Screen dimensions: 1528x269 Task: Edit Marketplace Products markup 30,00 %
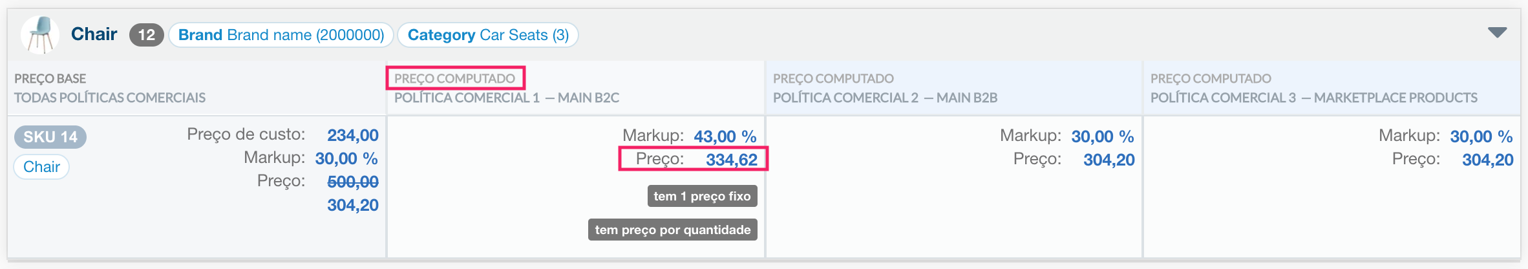[1481, 136]
